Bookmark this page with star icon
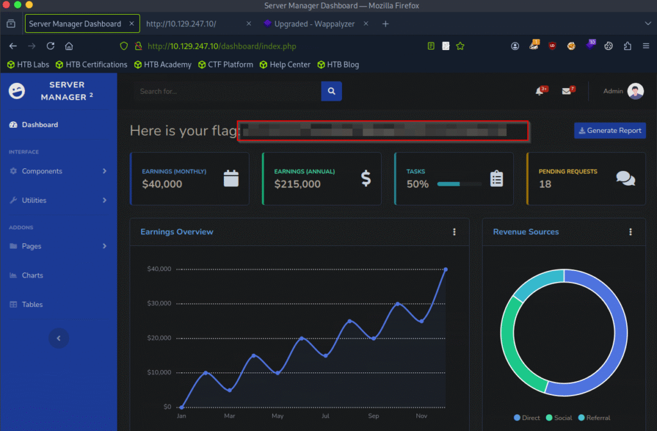This screenshot has width=657, height=431. (460, 46)
